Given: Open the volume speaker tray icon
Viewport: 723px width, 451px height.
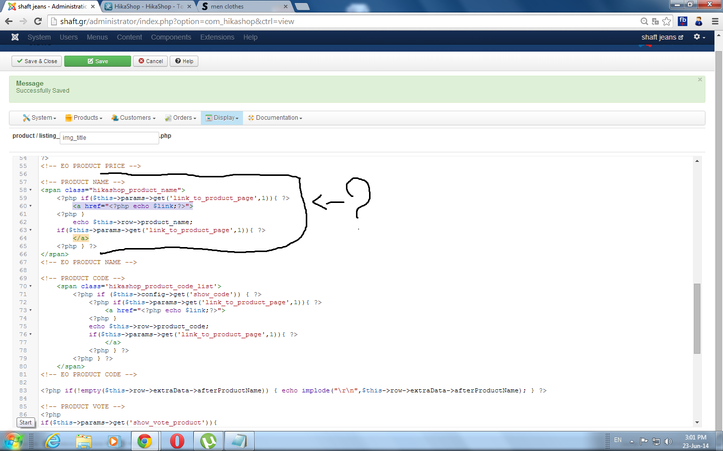Looking at the screenshot, I should tap(668, 441).
